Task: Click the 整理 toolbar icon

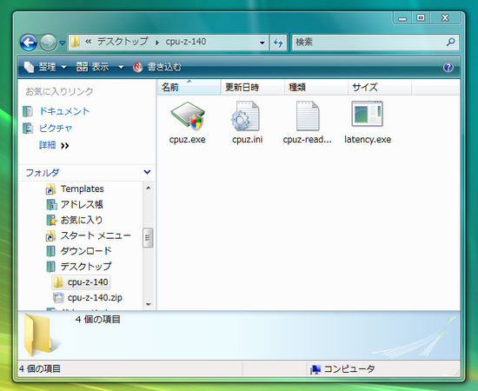Action: [x=29, y=67]
